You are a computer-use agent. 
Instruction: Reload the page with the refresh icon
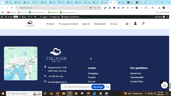[x=12, y=8]
